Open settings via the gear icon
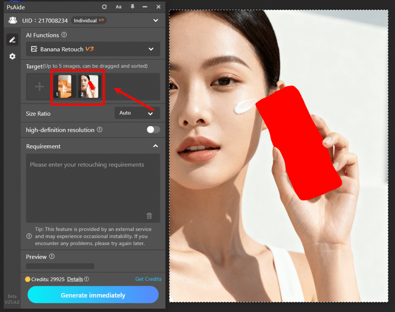The height and width of the screenshot is (312, 395). (12, 56)
